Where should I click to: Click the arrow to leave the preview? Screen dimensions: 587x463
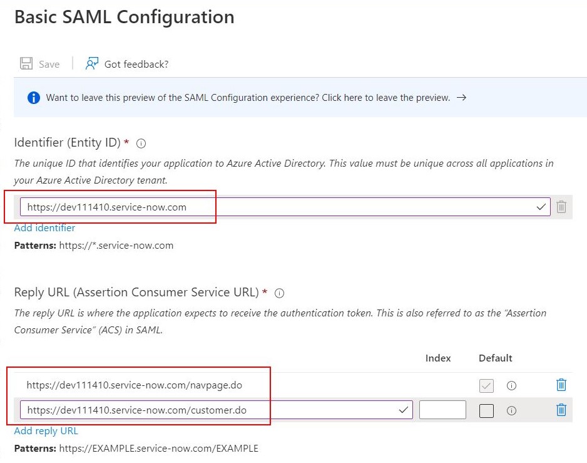462,98
